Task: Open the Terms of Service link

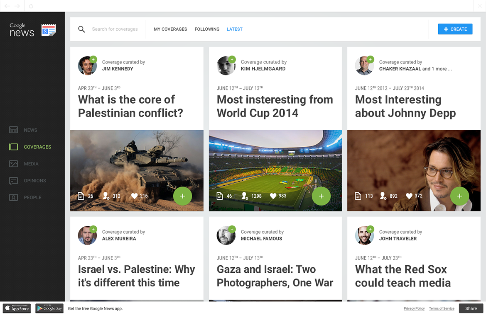Action: click(442, 308)
